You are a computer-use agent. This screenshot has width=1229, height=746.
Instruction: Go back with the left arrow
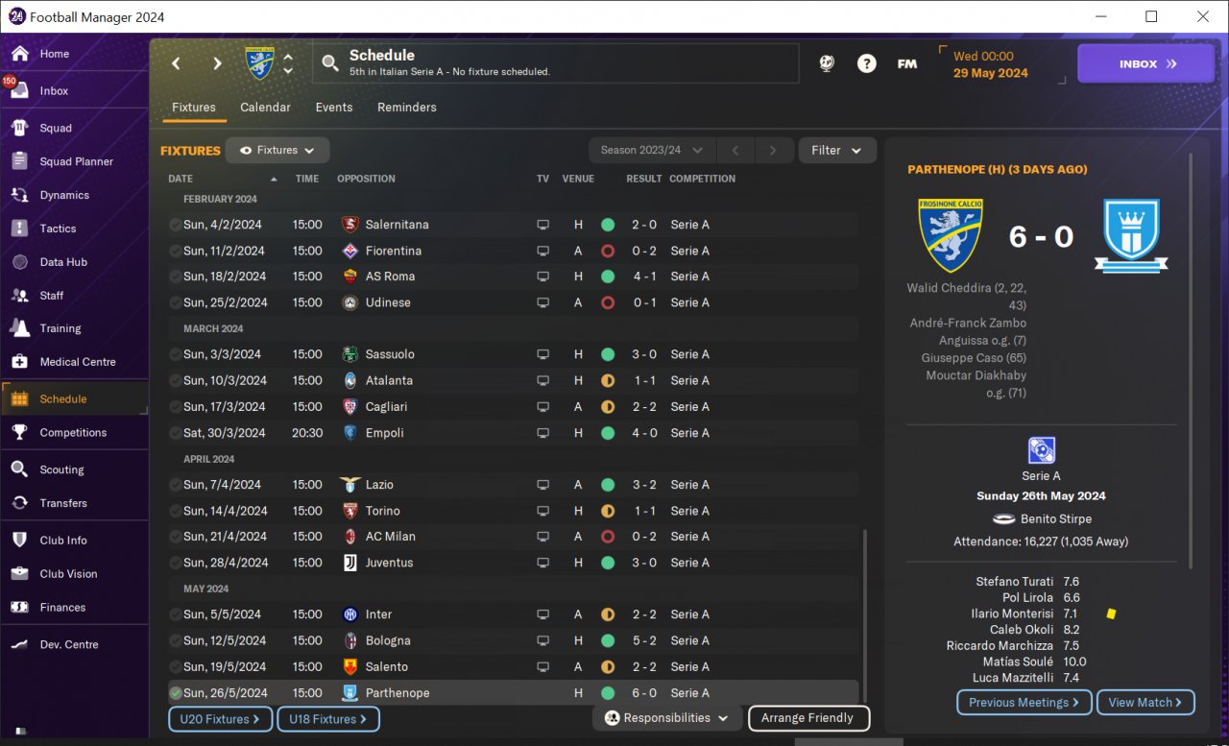176,63
